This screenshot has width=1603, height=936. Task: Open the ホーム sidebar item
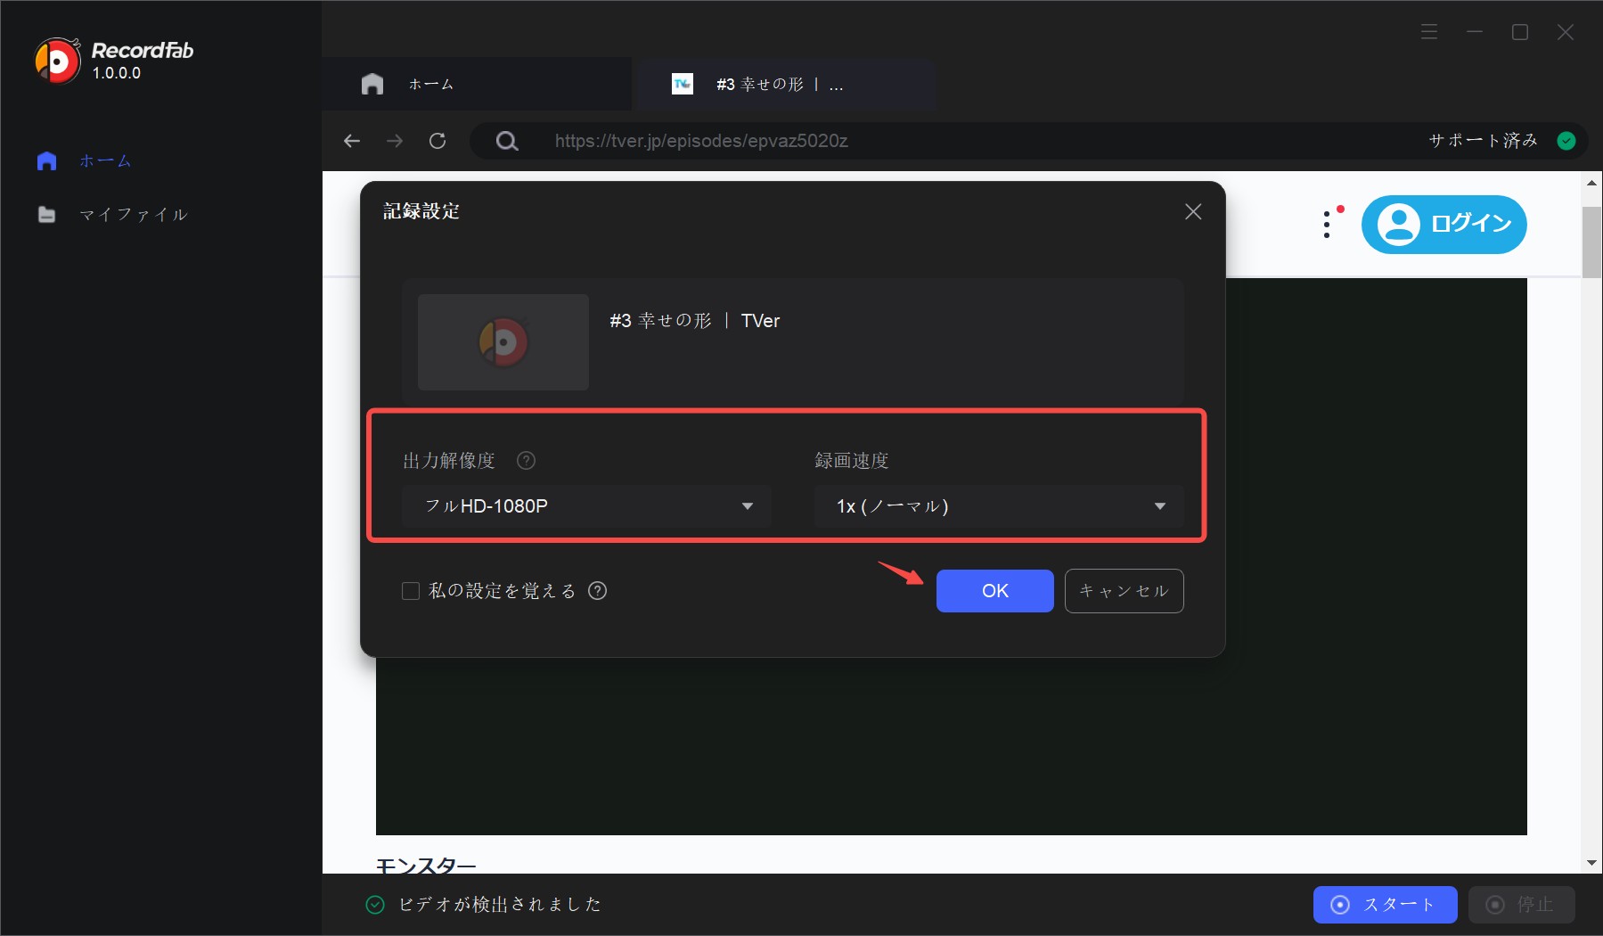pyautogui.click(x=85, y=161)
